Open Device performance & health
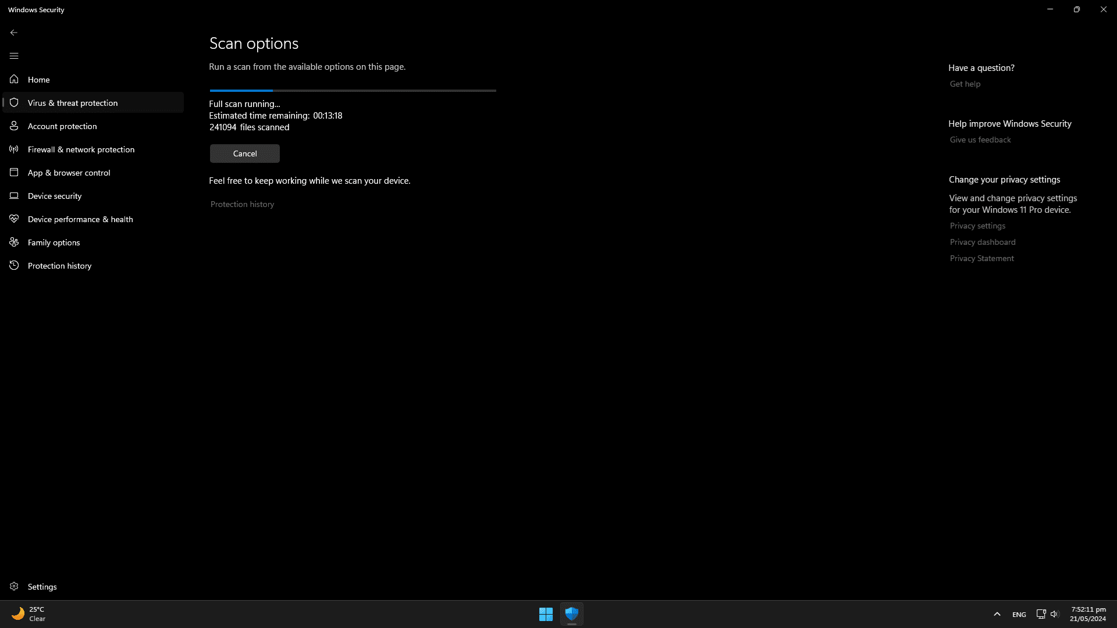This screenshot has width=1117, height=628. [93, 219]
